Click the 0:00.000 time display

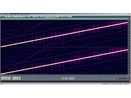[68, 78]
